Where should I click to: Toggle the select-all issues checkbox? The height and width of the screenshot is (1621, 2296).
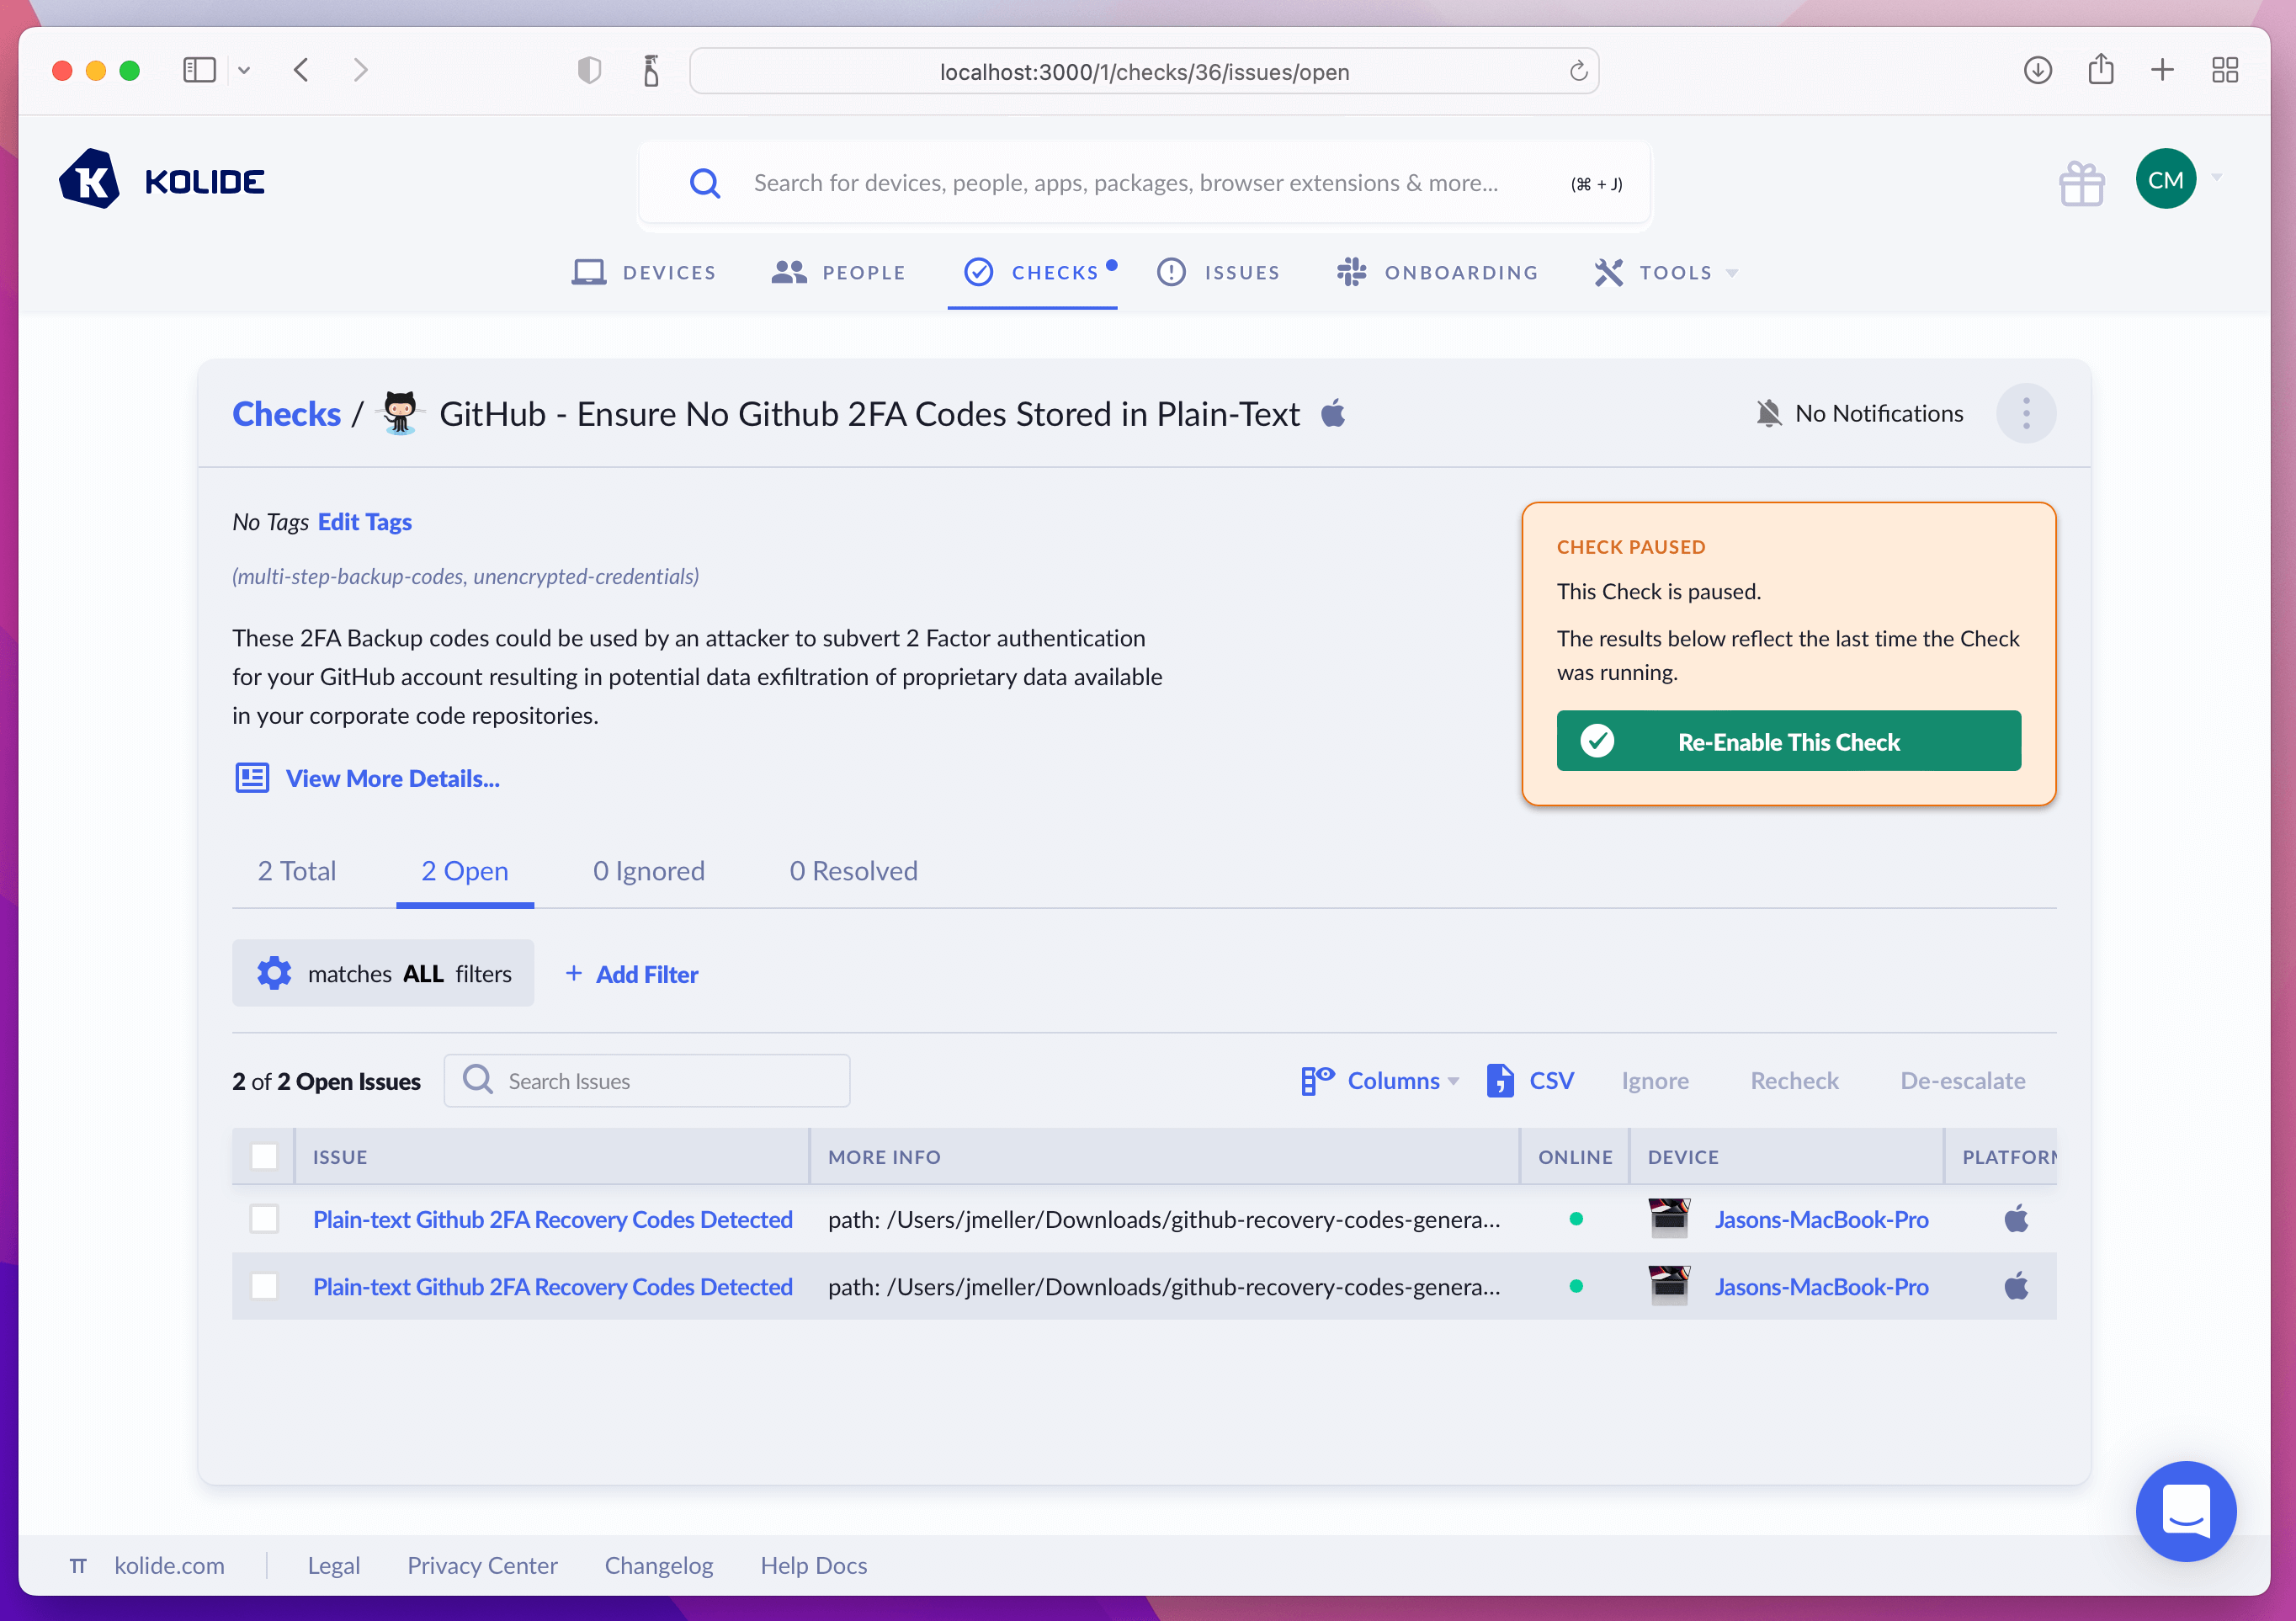(x=264, y=1156)
